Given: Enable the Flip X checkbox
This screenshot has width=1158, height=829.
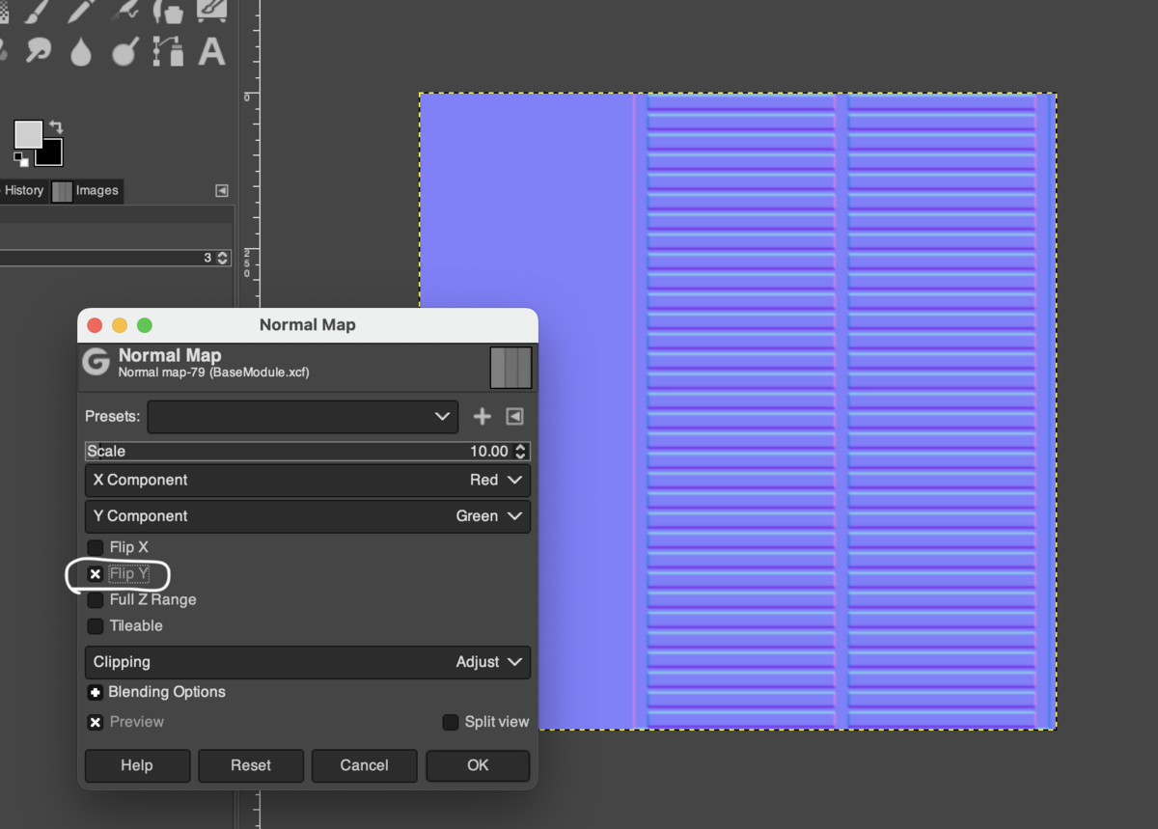Looking at the screenshot, I should (x=95, y=547).
